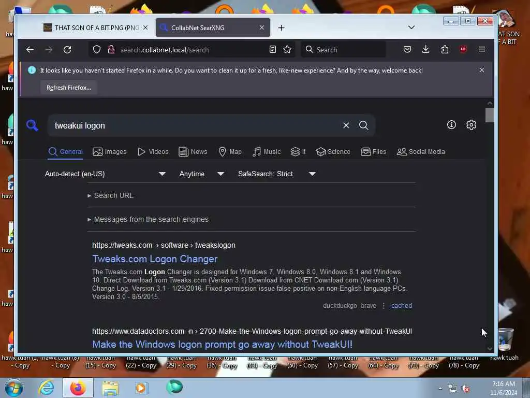Open Pocket save icon in toolbar
Image resolution: width=530 pixels, height=398 pixels.
[x=407, y=50]
